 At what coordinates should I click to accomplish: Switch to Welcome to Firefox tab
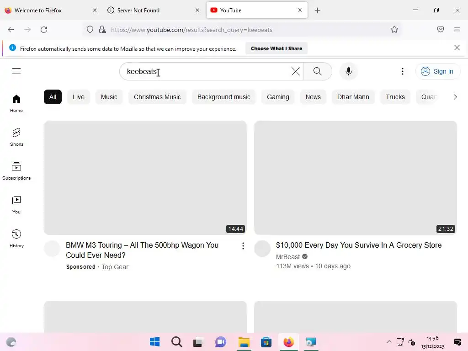click(x=51, y=11)
